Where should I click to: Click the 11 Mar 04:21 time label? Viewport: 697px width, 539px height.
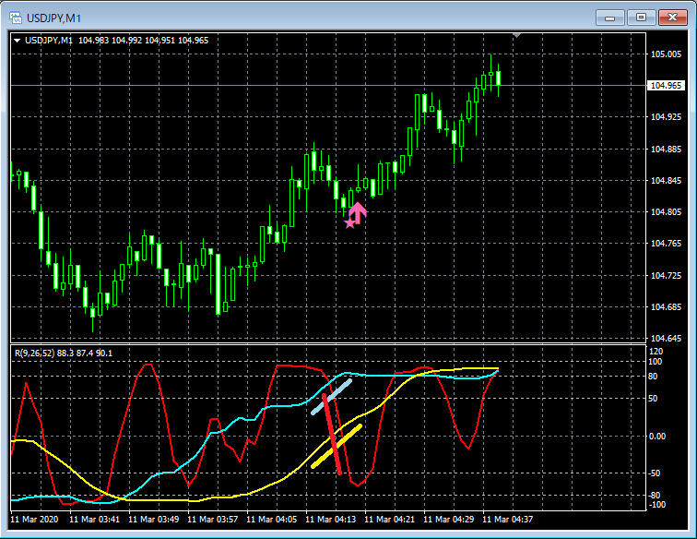(x=389, y=520)
